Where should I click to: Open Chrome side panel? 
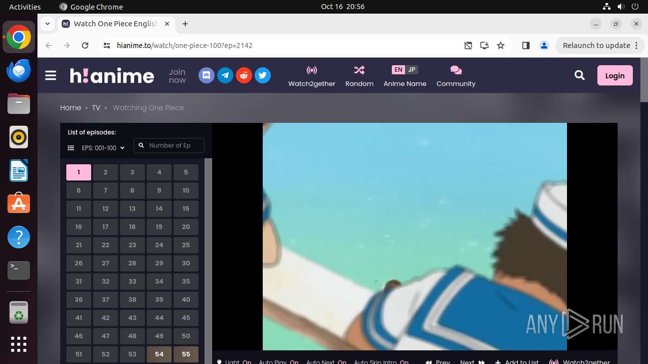(x=525, y=45)
